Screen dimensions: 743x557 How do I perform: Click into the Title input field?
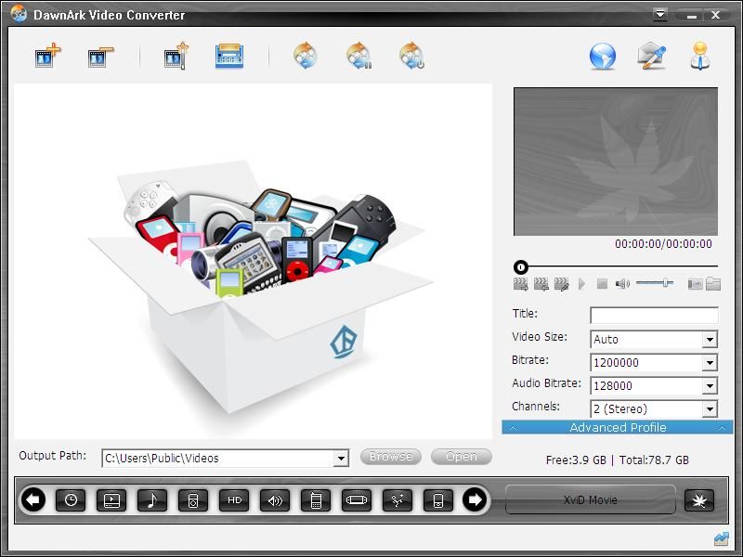click(654, 315)
